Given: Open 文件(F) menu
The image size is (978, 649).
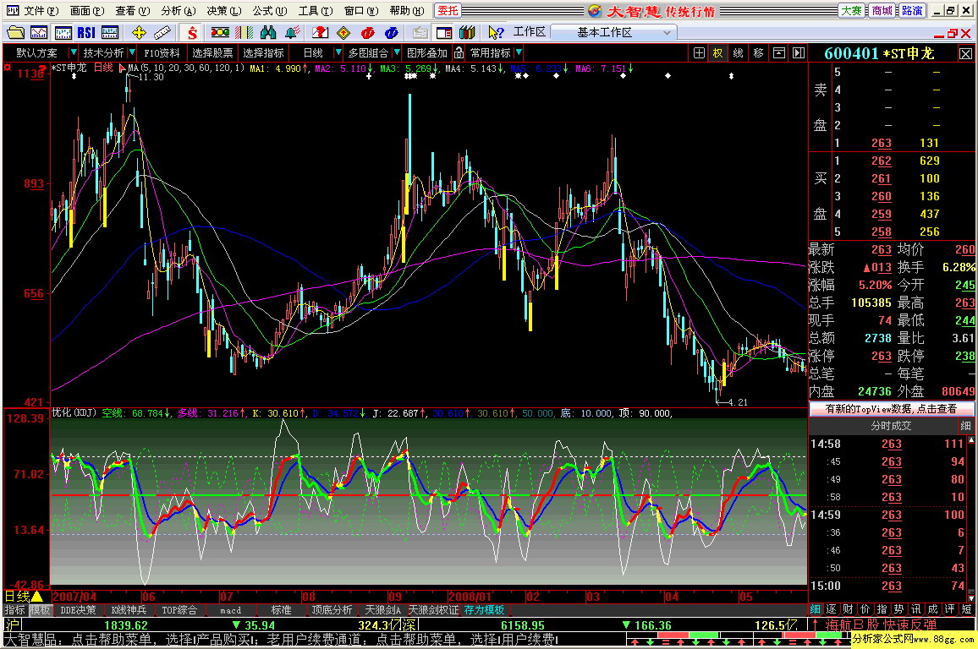Looking at the screenshot, I should (41, 11).
